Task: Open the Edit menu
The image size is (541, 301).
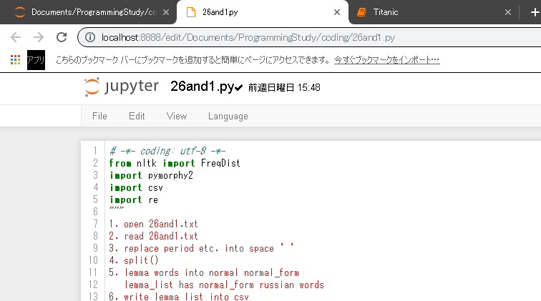Action: 137,117
